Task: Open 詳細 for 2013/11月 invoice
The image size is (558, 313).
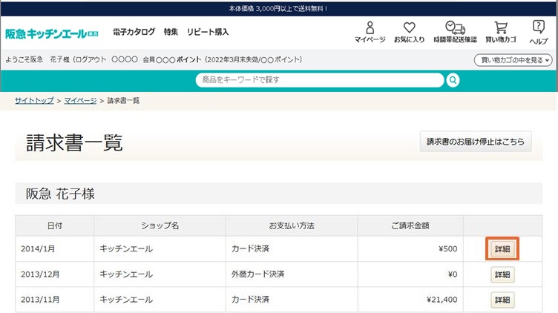Action: [502, 300]
